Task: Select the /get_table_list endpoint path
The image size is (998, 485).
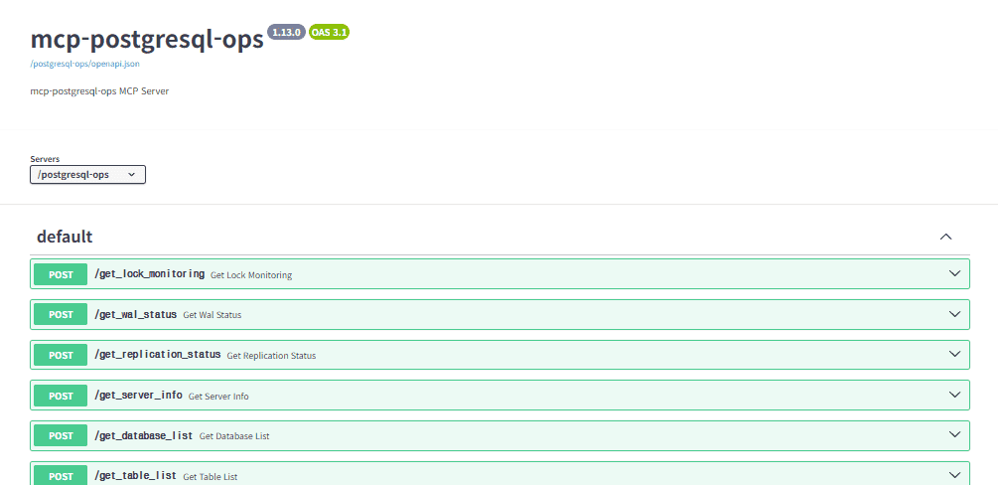Action: (x=135, y=476)
